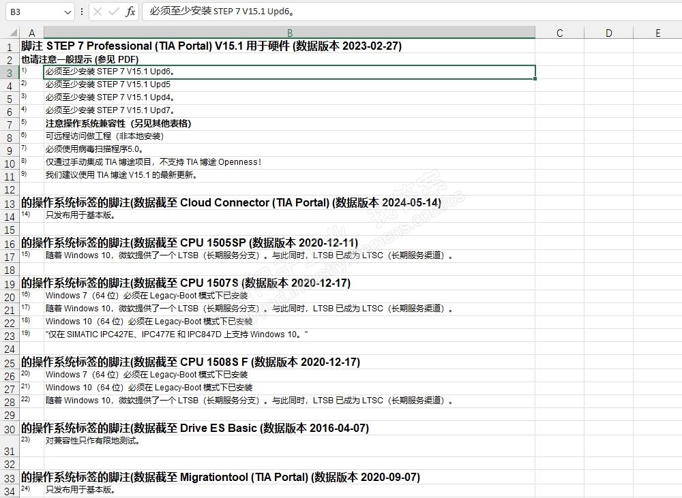682x498 pixels.
Task: Click the CPU 1507S heading cell
Action: pyautogui.click(x=186, y=283)
